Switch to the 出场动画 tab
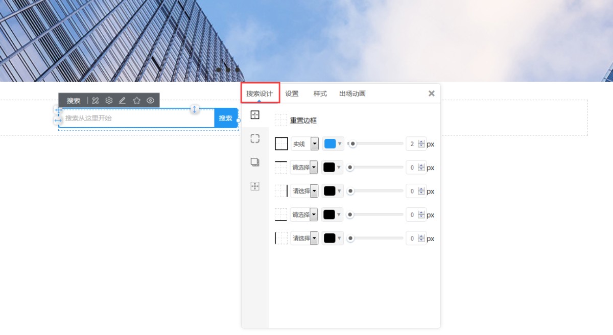 point(352,93)
